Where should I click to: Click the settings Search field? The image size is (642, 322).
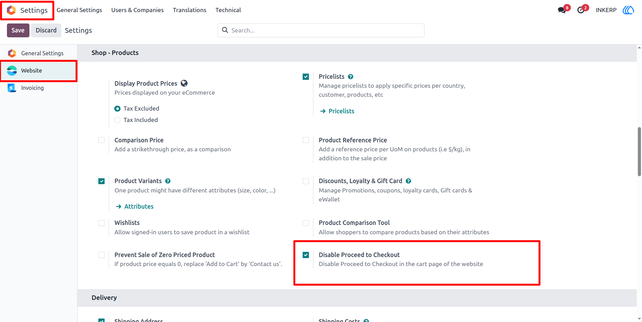pyautogui.click(x=321, y=30)
